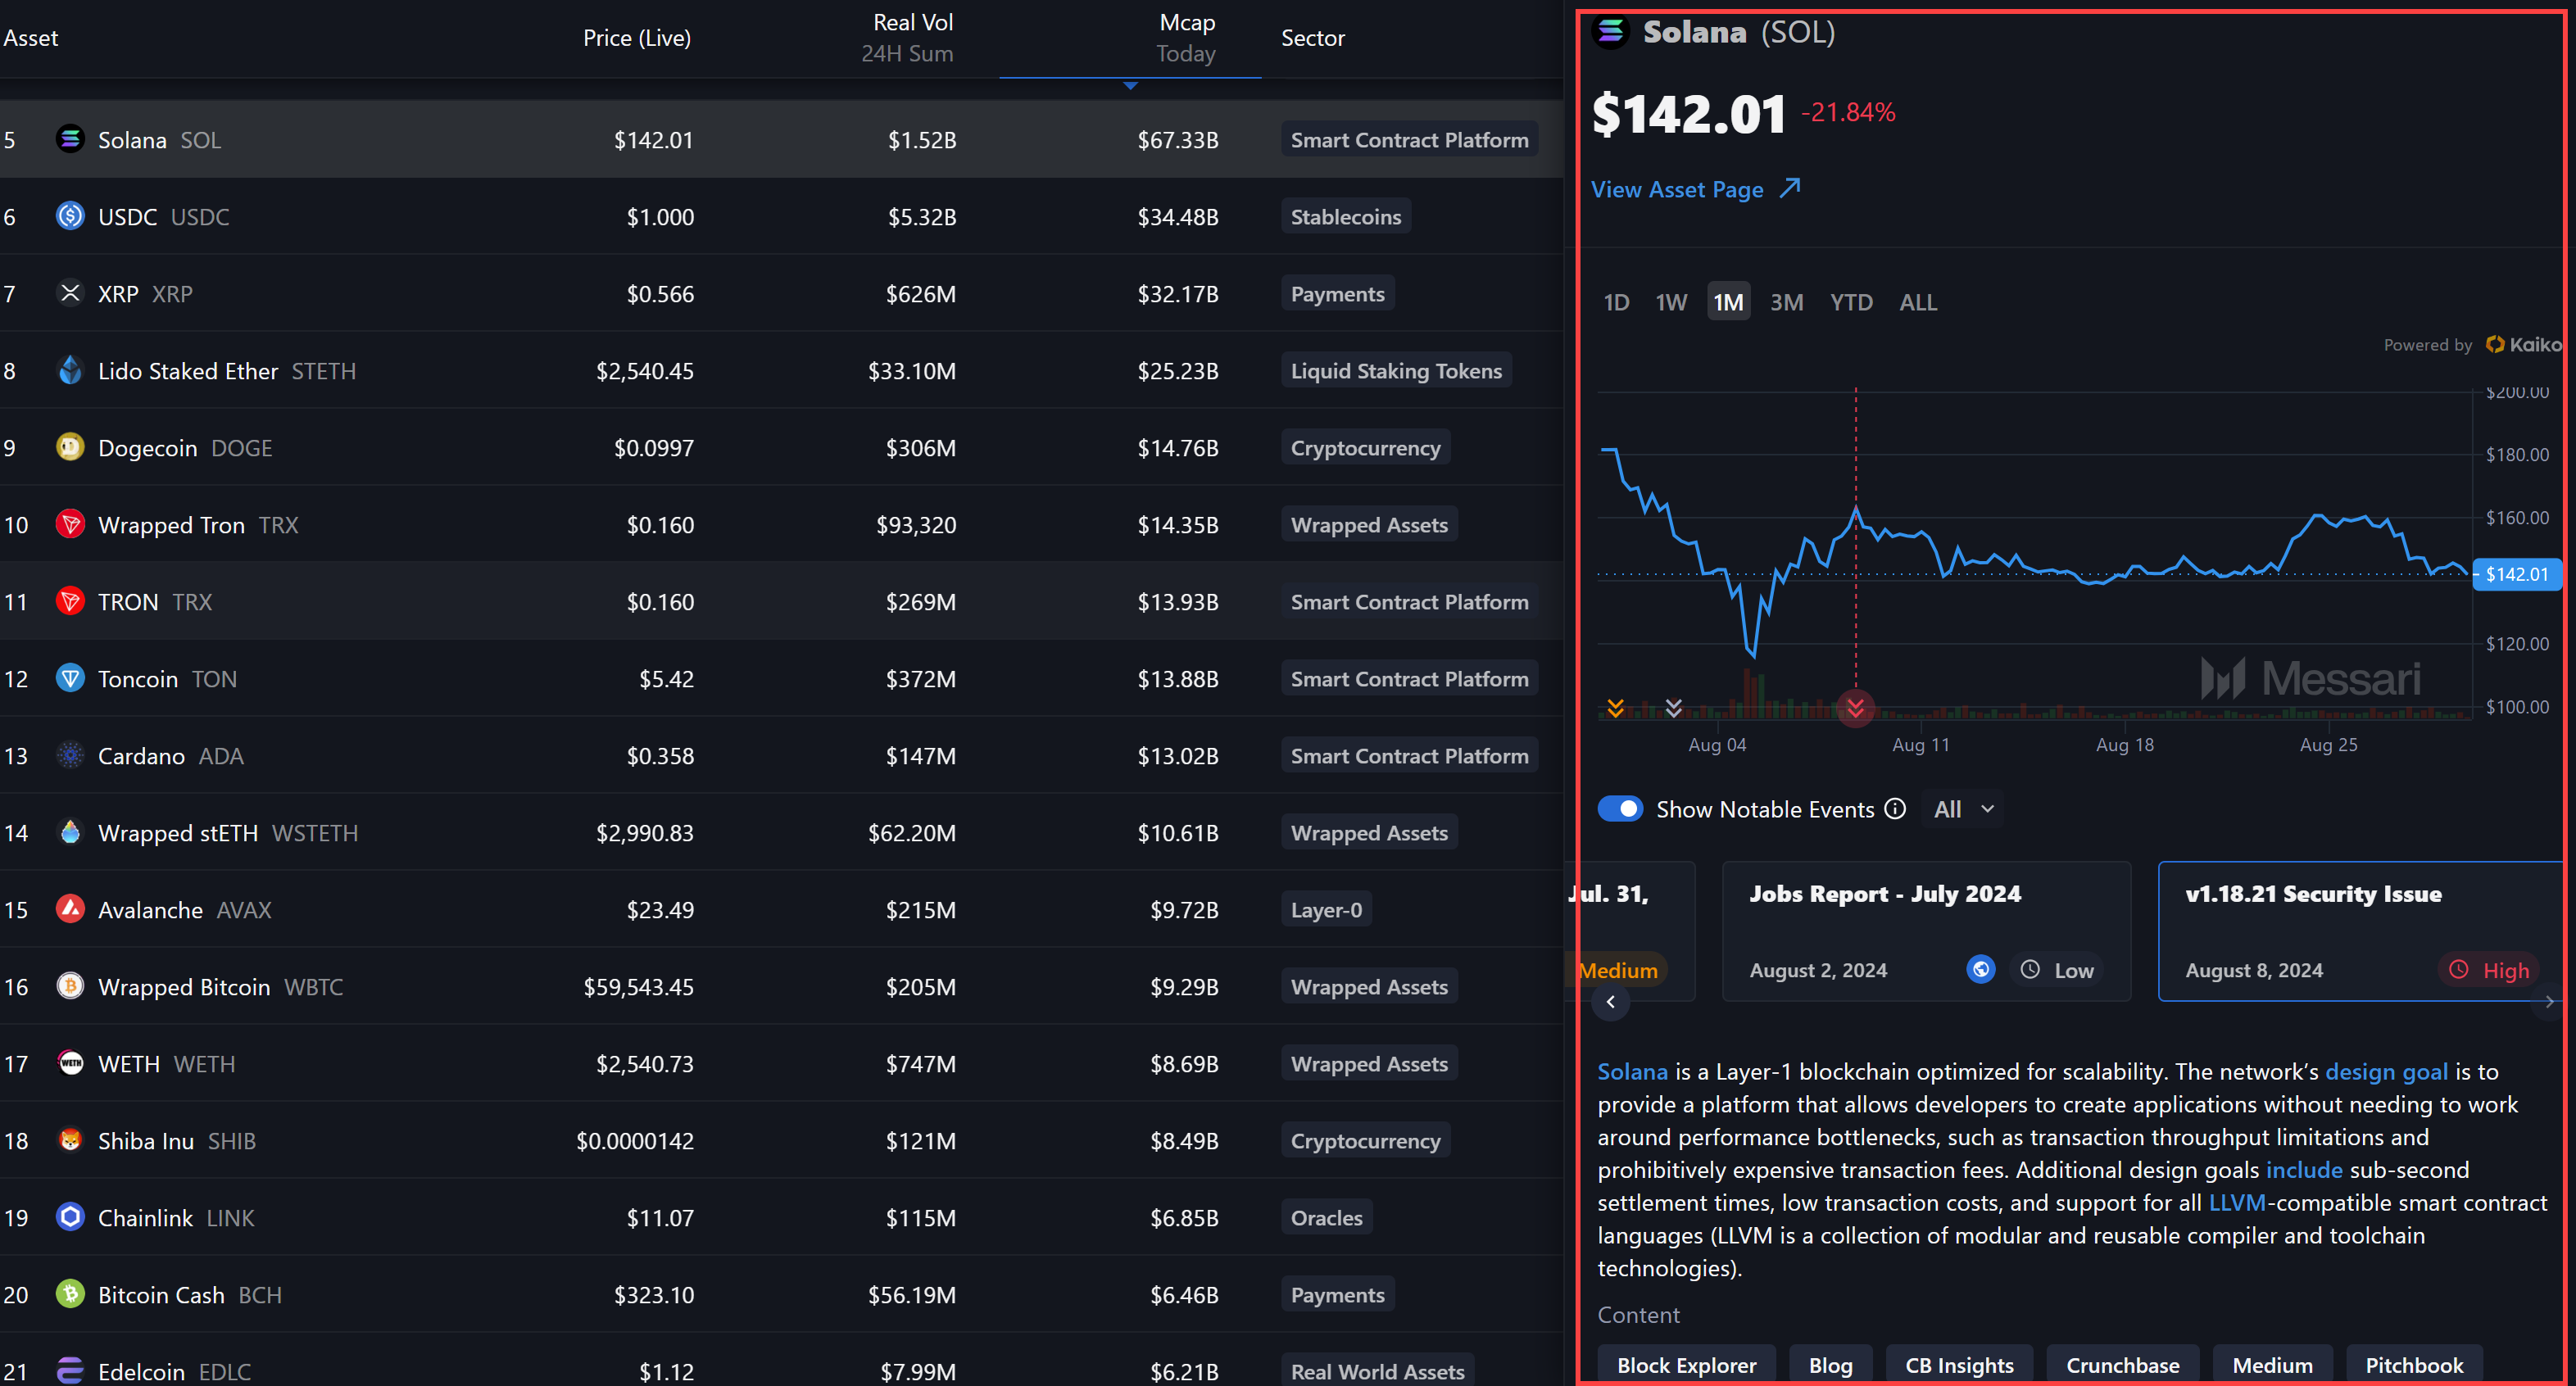This screenshot has width=2576, height=1386.
Task: Click the Payments tag in the XRP row
Action: coord(1337,293)
